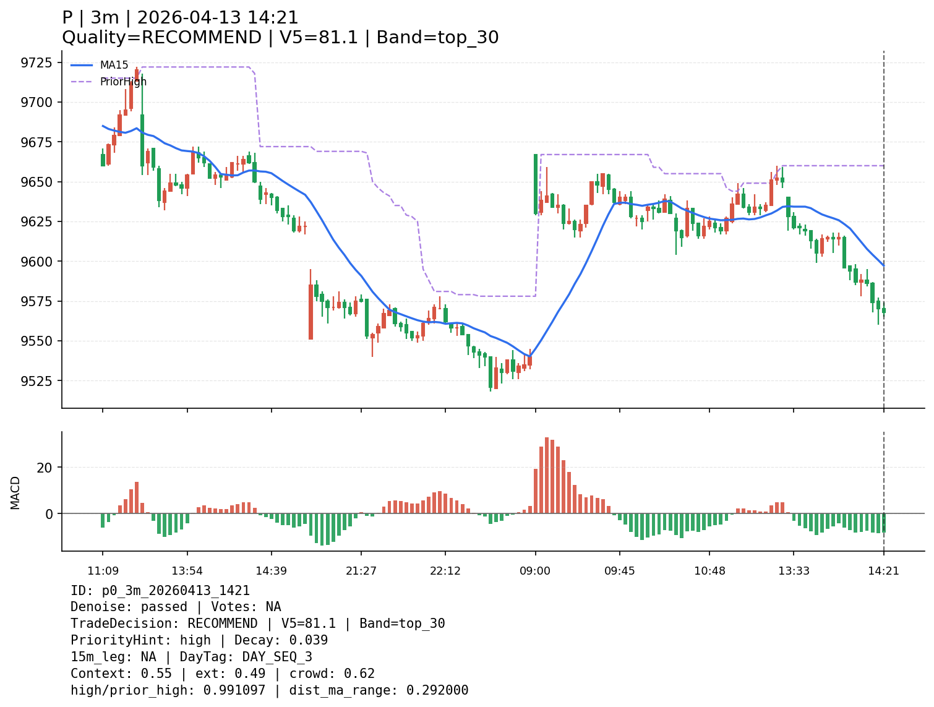
Task: Click the 21:27 time axis label
Action: tap(361, 571)
